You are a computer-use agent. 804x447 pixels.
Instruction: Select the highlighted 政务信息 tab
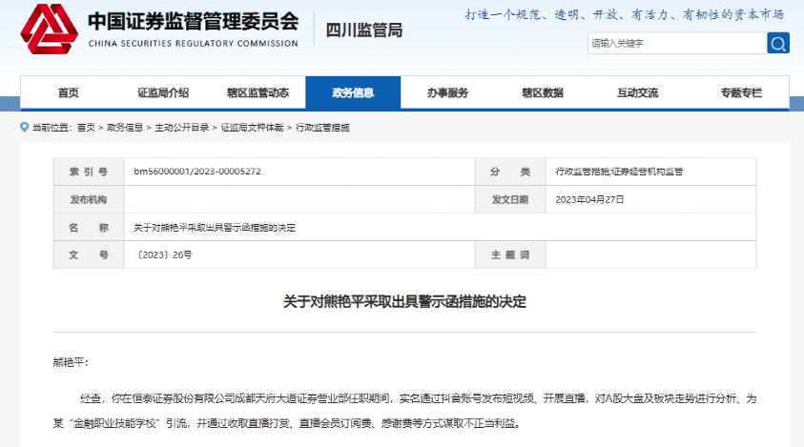[x=353, y=92]
